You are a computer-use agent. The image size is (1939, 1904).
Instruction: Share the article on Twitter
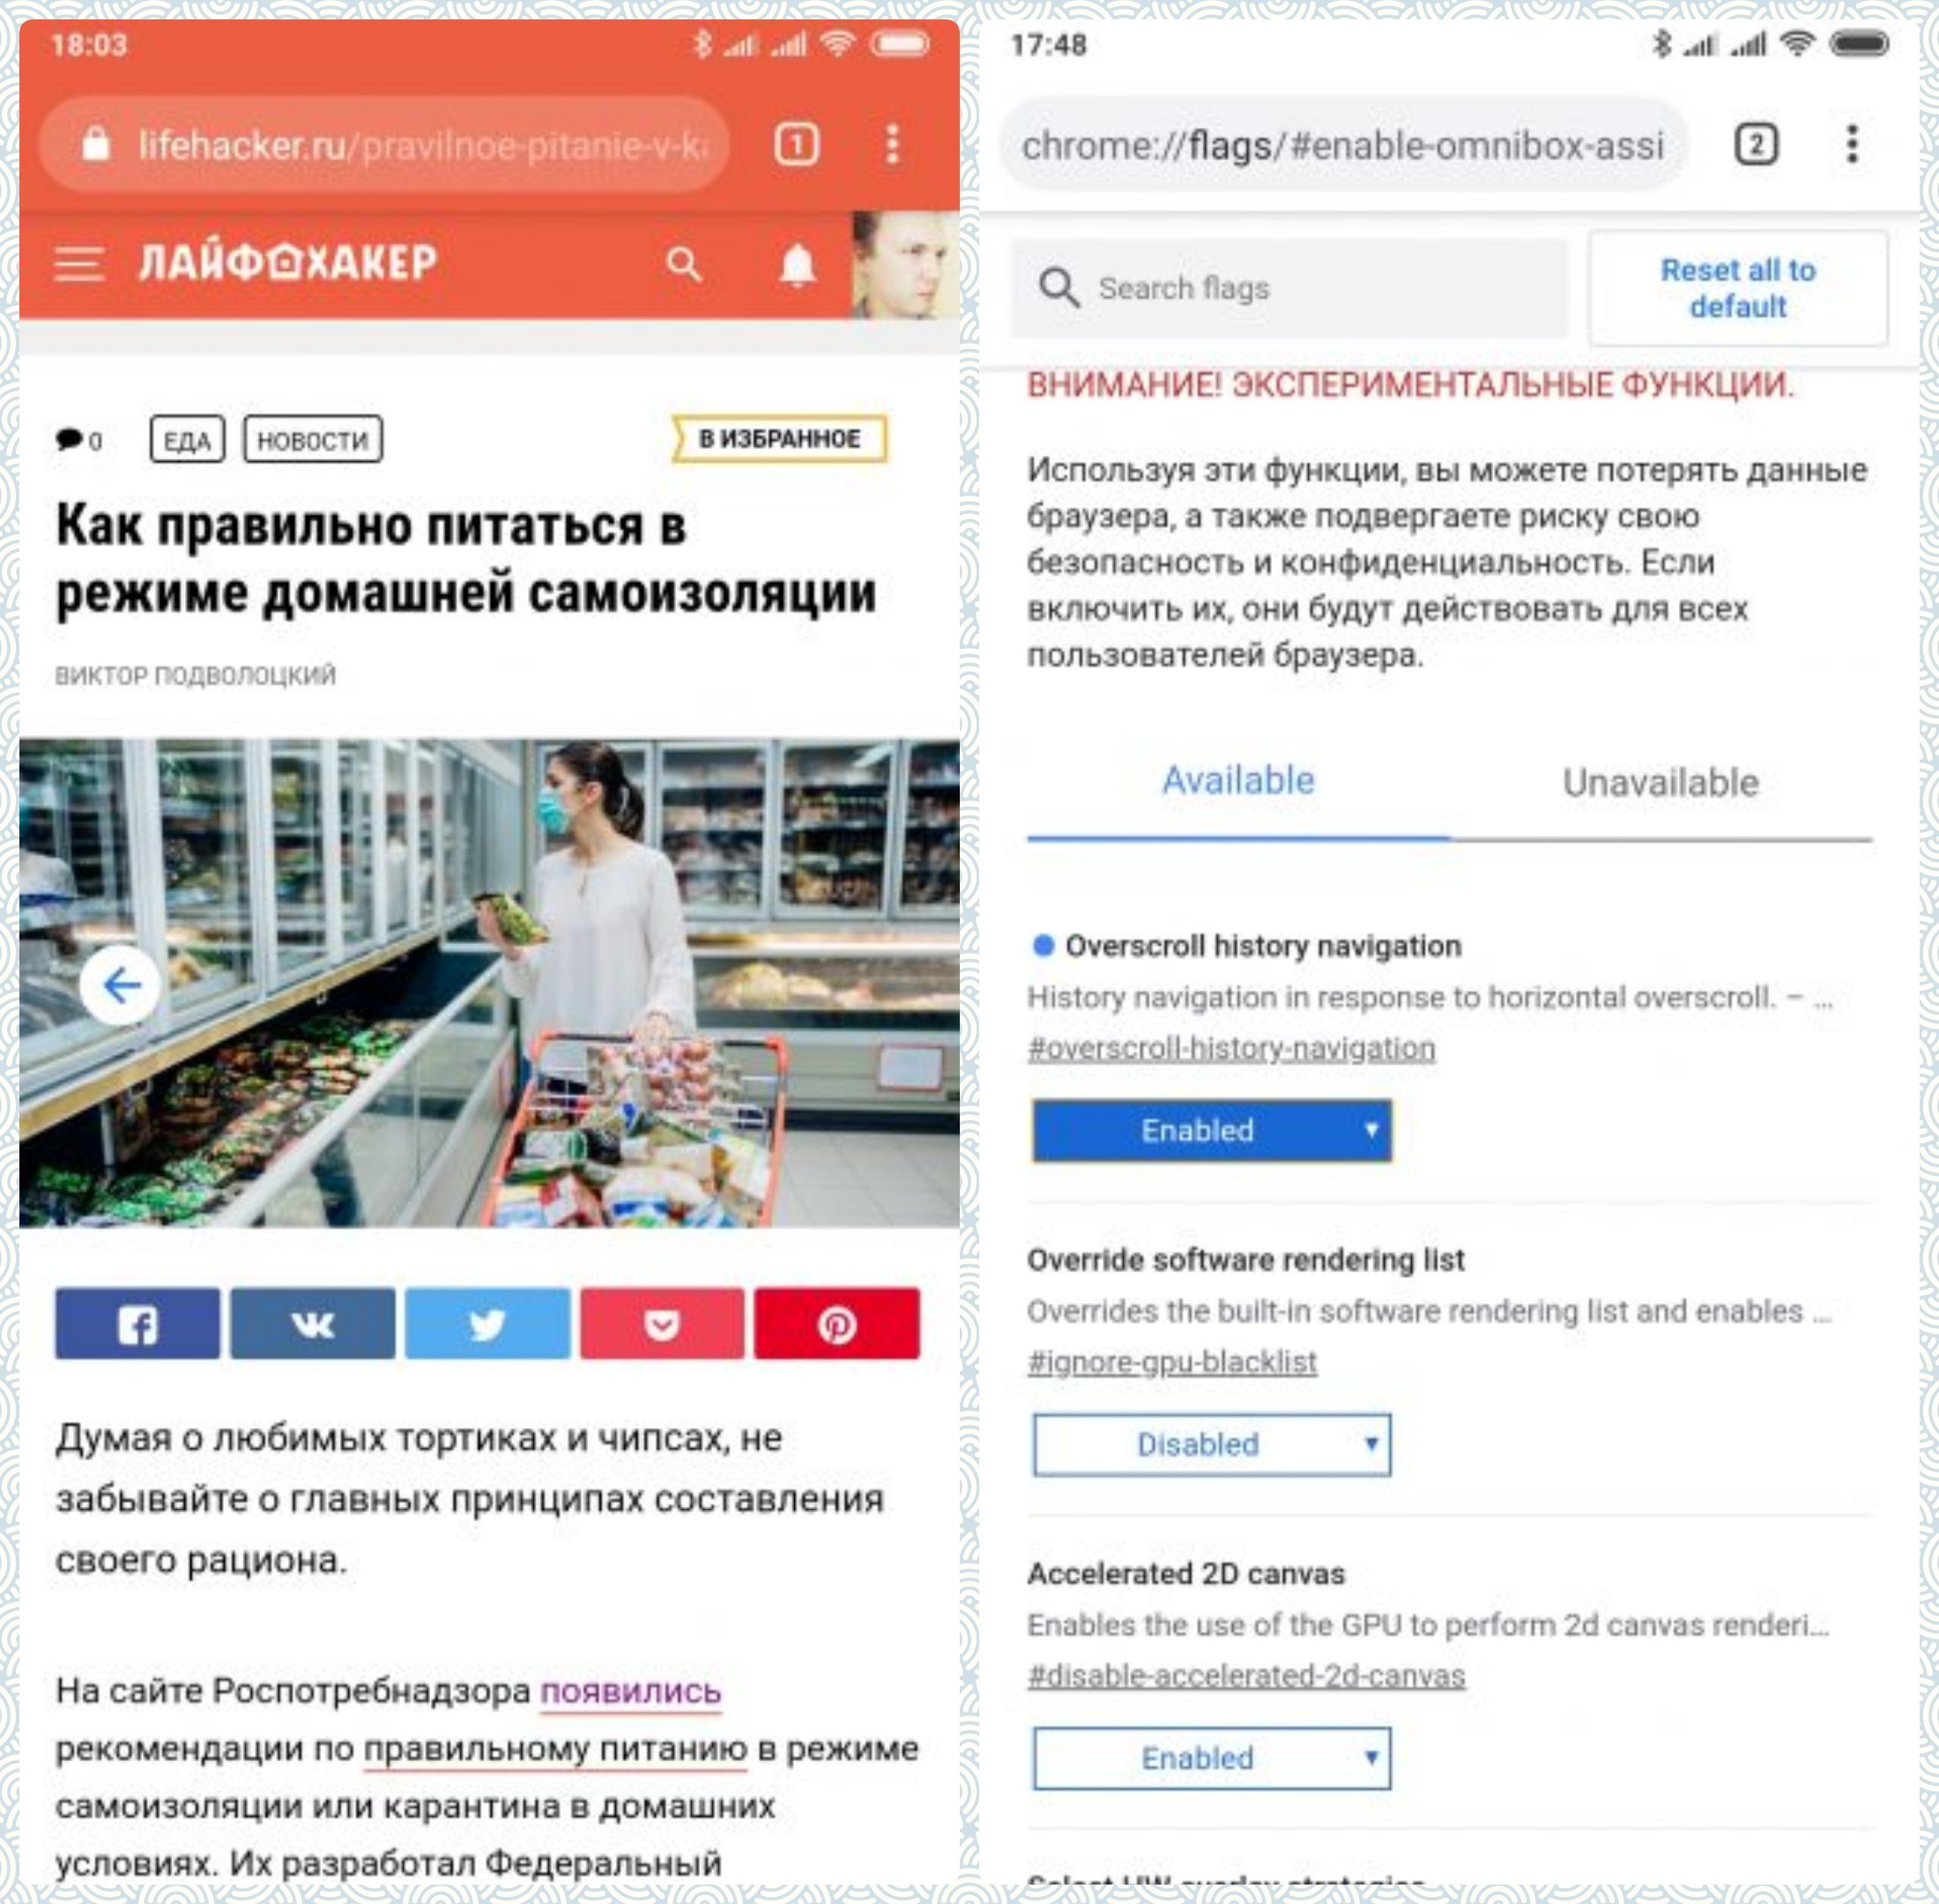pos(487,1323)
